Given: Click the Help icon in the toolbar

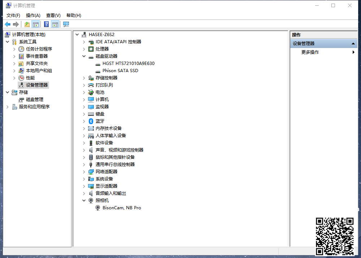Looking at the screenshot, I should (x=46, y=24).
